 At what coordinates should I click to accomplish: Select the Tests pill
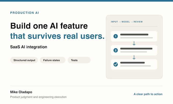point(79,60)
